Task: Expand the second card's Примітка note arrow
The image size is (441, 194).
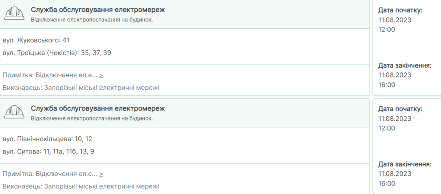Action: (101, 174)
